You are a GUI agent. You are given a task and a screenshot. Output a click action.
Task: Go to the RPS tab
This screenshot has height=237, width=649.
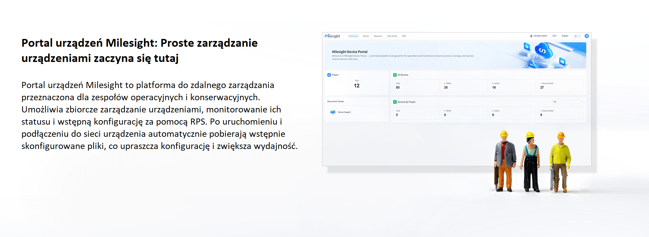click(x=404, y=36)
